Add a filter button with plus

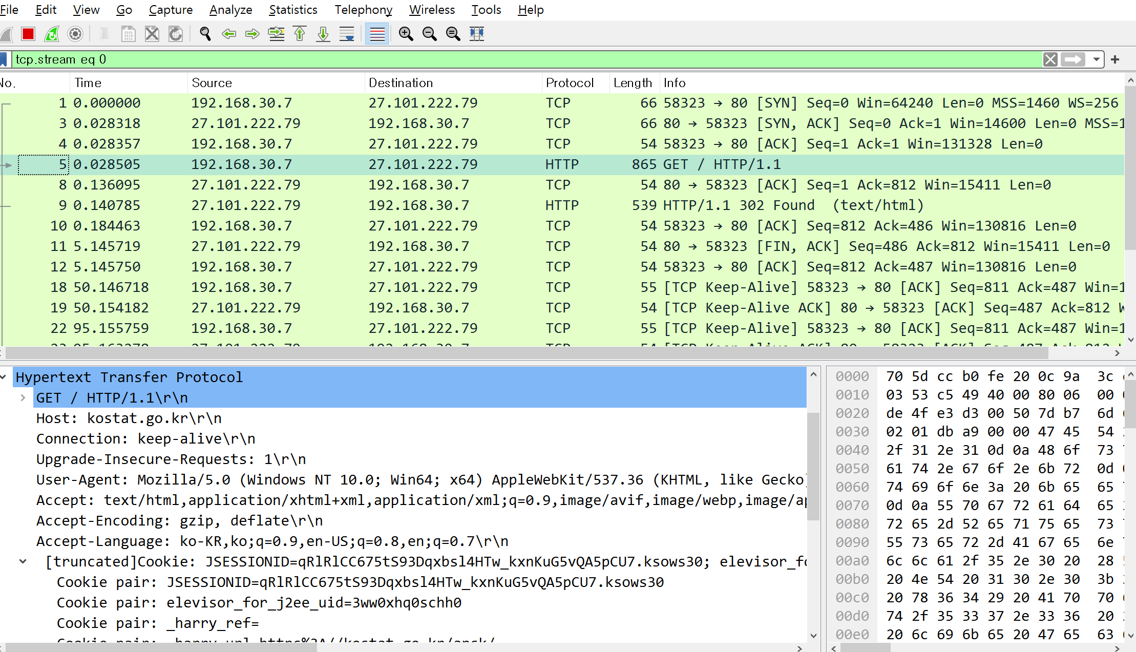(1115, 59)
